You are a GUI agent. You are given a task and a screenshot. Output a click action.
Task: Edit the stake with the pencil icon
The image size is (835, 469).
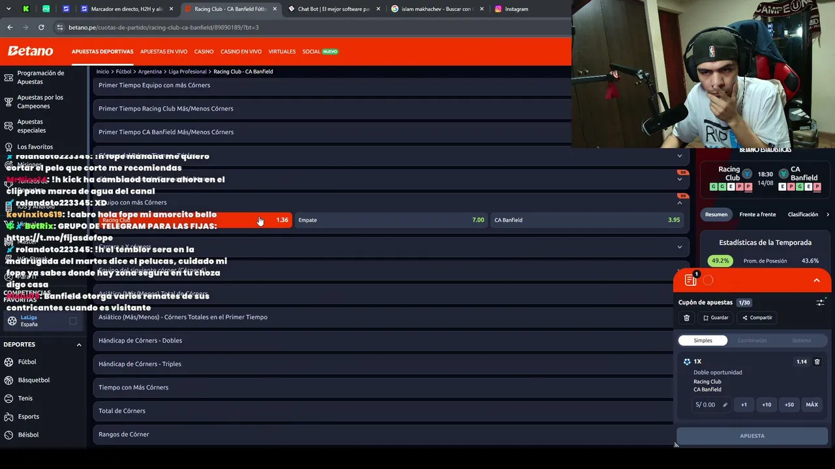tap(725, 405)
